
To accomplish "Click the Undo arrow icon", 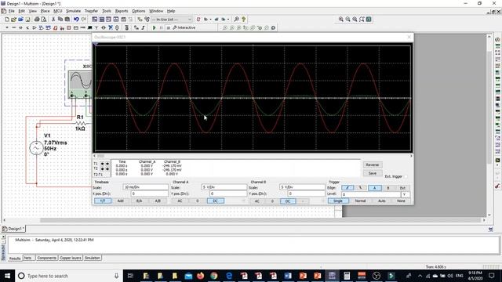I will [x=76, y=20].
